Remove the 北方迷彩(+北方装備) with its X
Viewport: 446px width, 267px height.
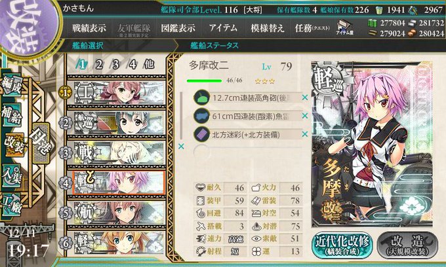click(x=304, y=134)
